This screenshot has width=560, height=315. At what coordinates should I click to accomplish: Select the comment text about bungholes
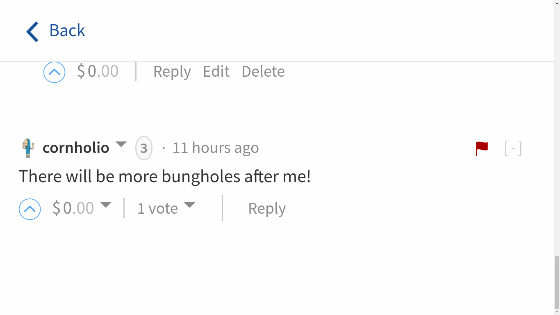click(164, 176)
